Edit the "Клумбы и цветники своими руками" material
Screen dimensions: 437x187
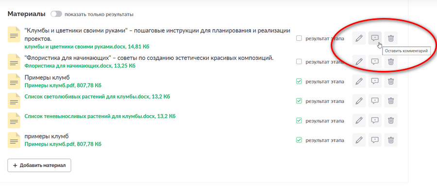359,38
